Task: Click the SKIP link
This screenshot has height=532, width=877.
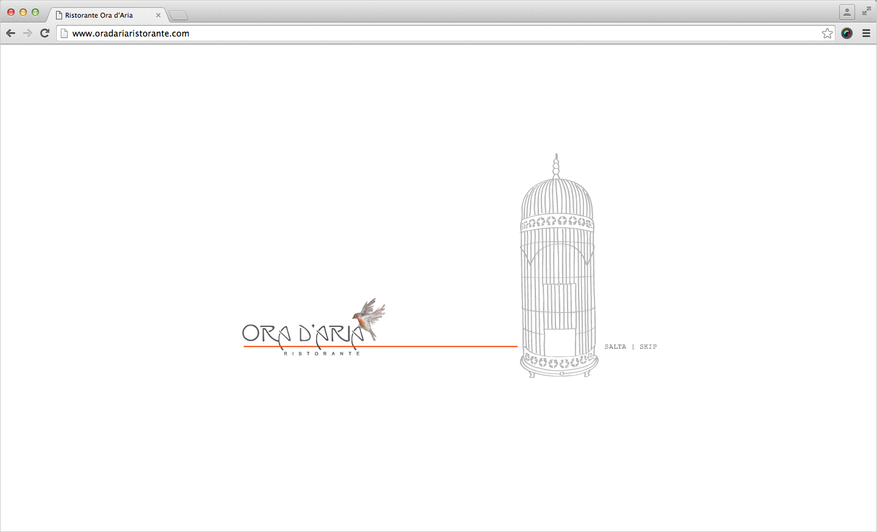Action: pyautogui.click(x=648, y=347)
